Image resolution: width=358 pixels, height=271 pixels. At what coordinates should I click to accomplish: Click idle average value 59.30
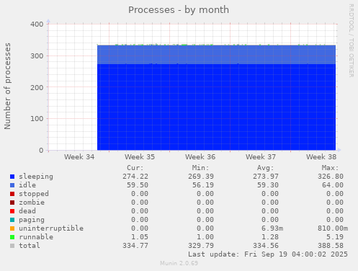[x=268, y=185]
